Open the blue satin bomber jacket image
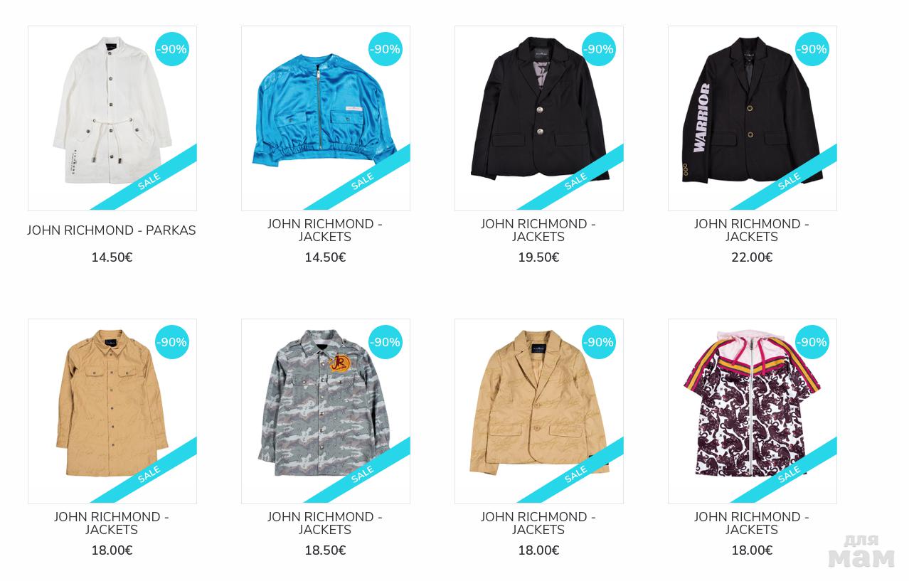The image size is (909, 581). (326, 118)
